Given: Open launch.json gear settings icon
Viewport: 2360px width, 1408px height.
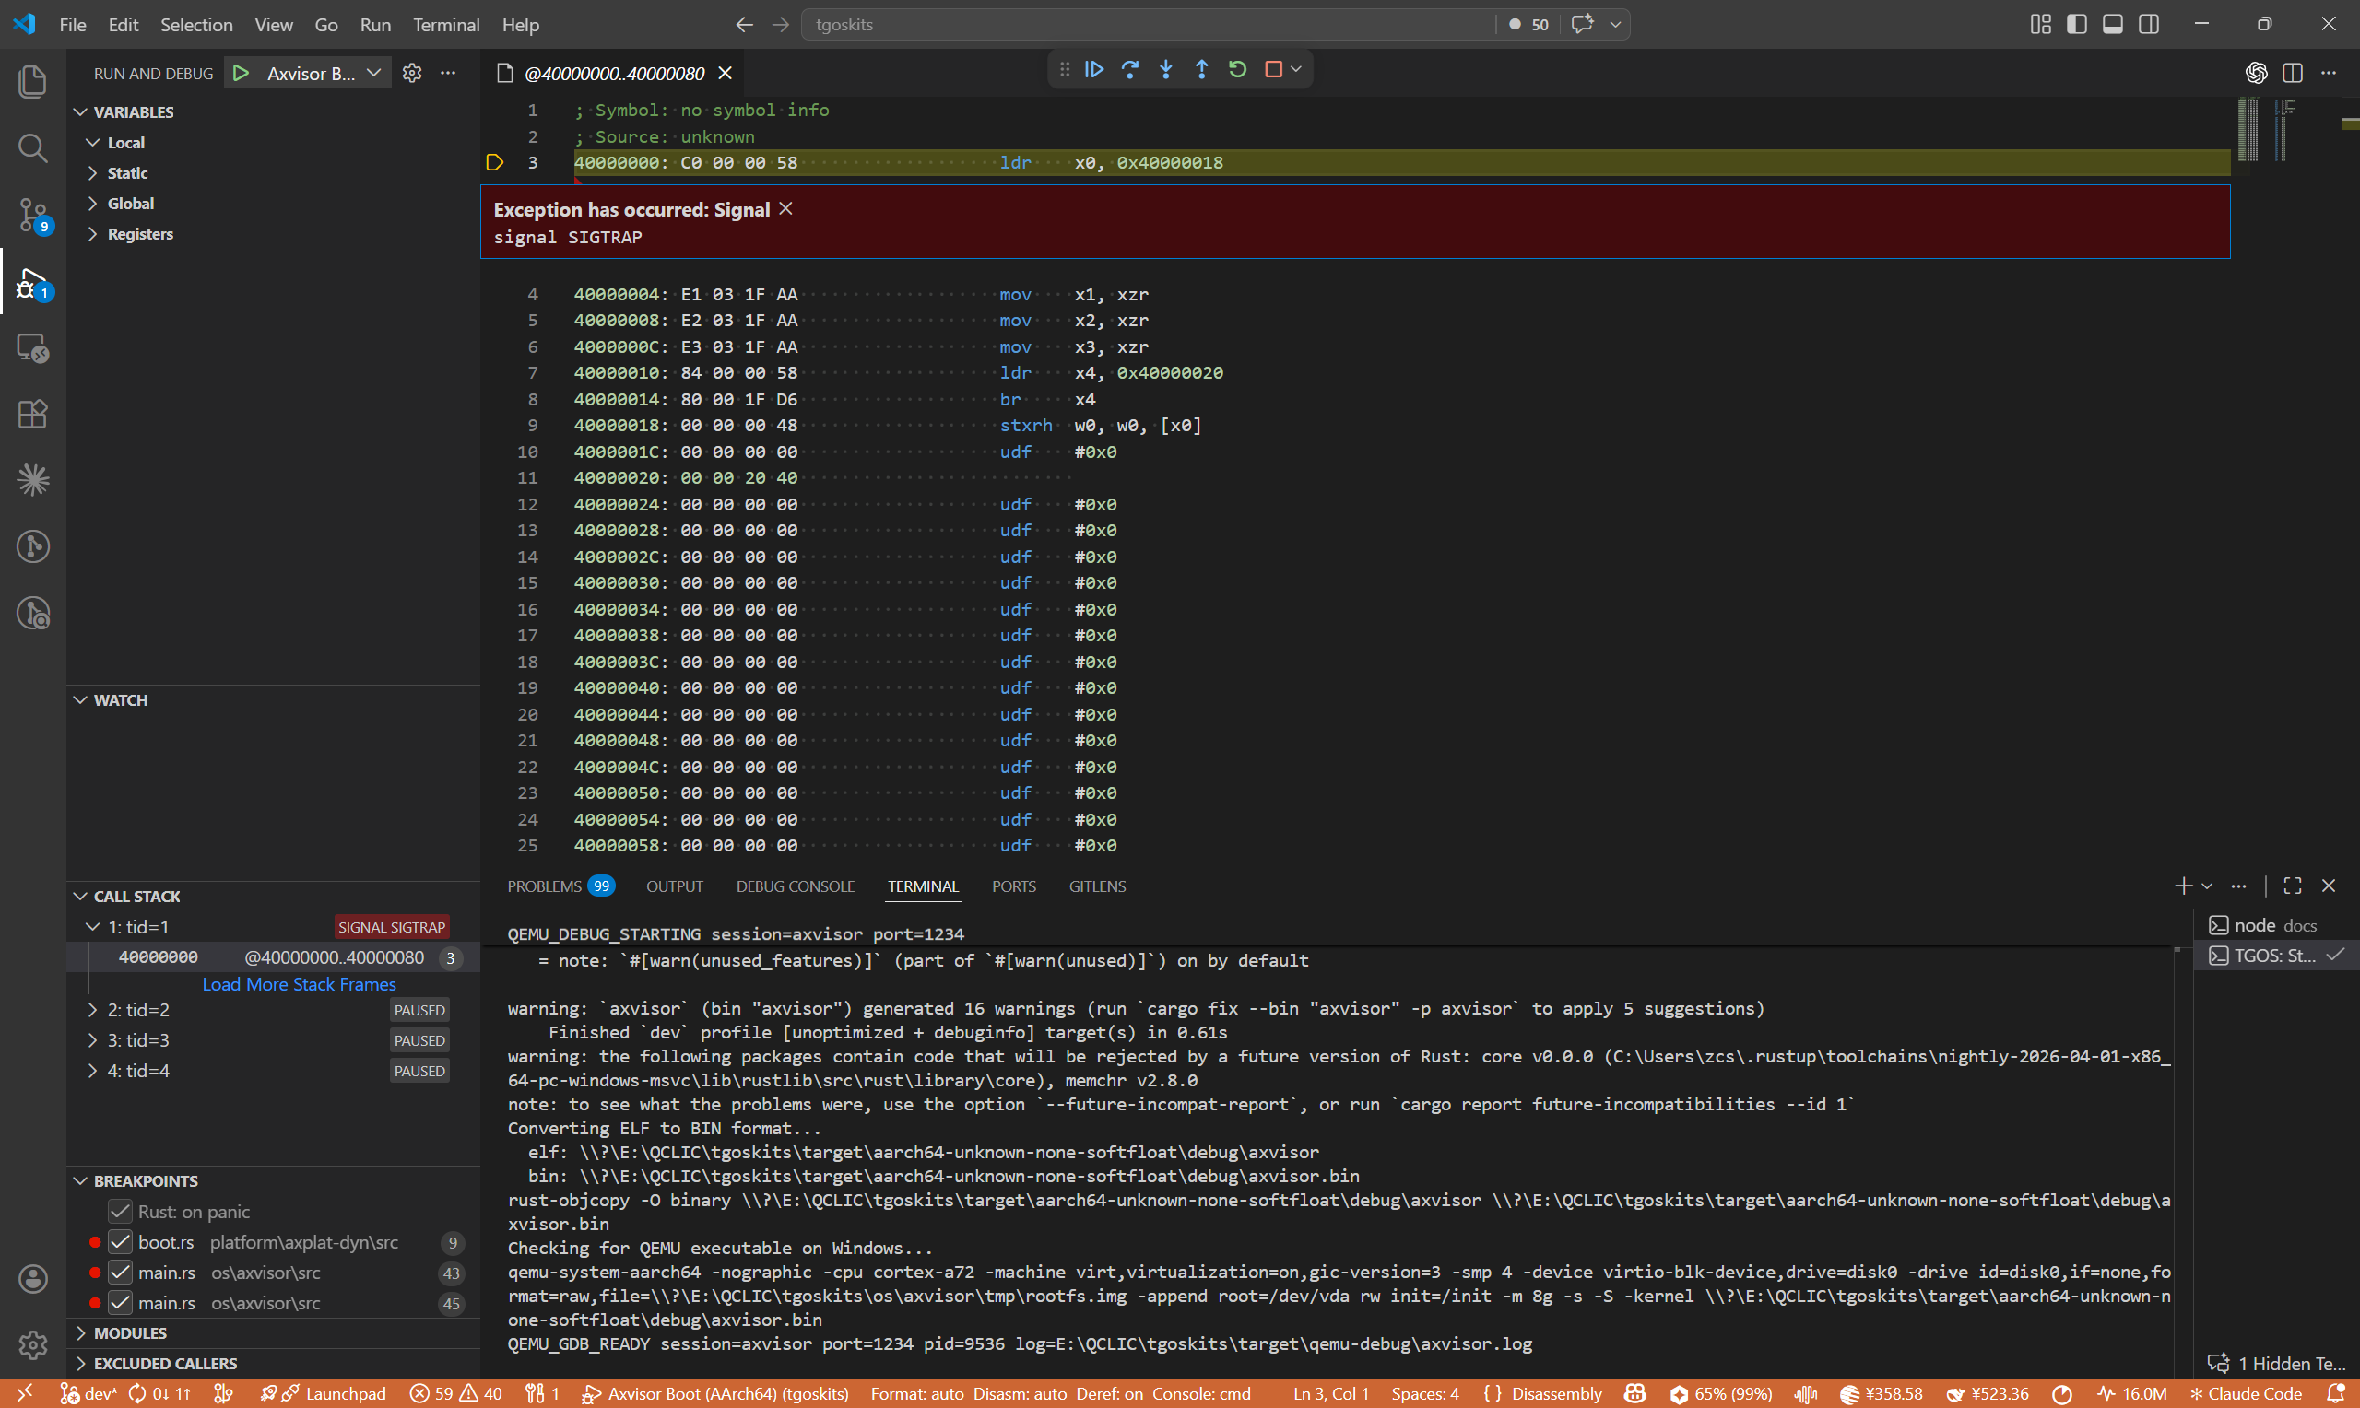Looking at the screenshot, I should (412, 73).
